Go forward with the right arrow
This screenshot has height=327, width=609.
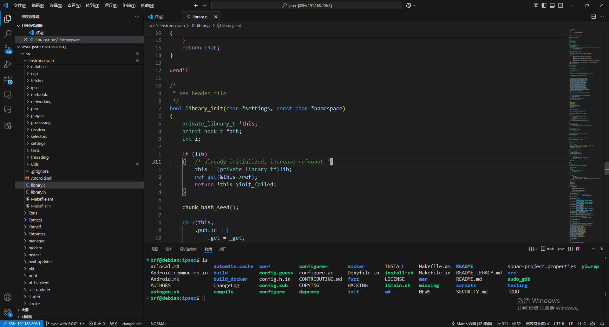pos(205,5)
